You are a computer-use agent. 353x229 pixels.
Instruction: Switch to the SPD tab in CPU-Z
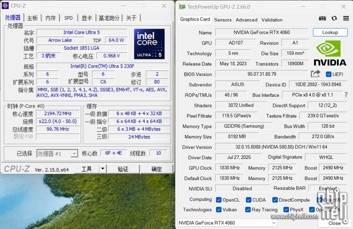[68, 18]
